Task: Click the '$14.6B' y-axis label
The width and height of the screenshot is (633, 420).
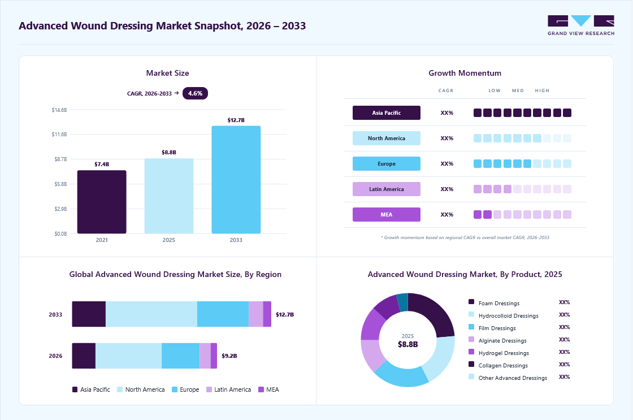Action: click(59, 110)
